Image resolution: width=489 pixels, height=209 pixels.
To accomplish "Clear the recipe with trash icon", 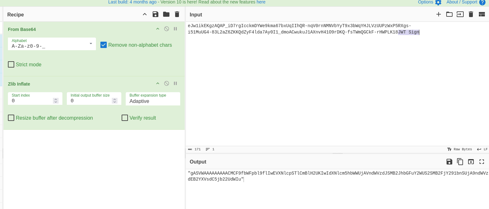I will tap(177, 14).
